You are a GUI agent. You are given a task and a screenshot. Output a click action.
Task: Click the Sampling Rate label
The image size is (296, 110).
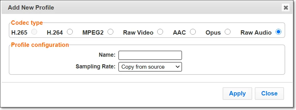96,66
